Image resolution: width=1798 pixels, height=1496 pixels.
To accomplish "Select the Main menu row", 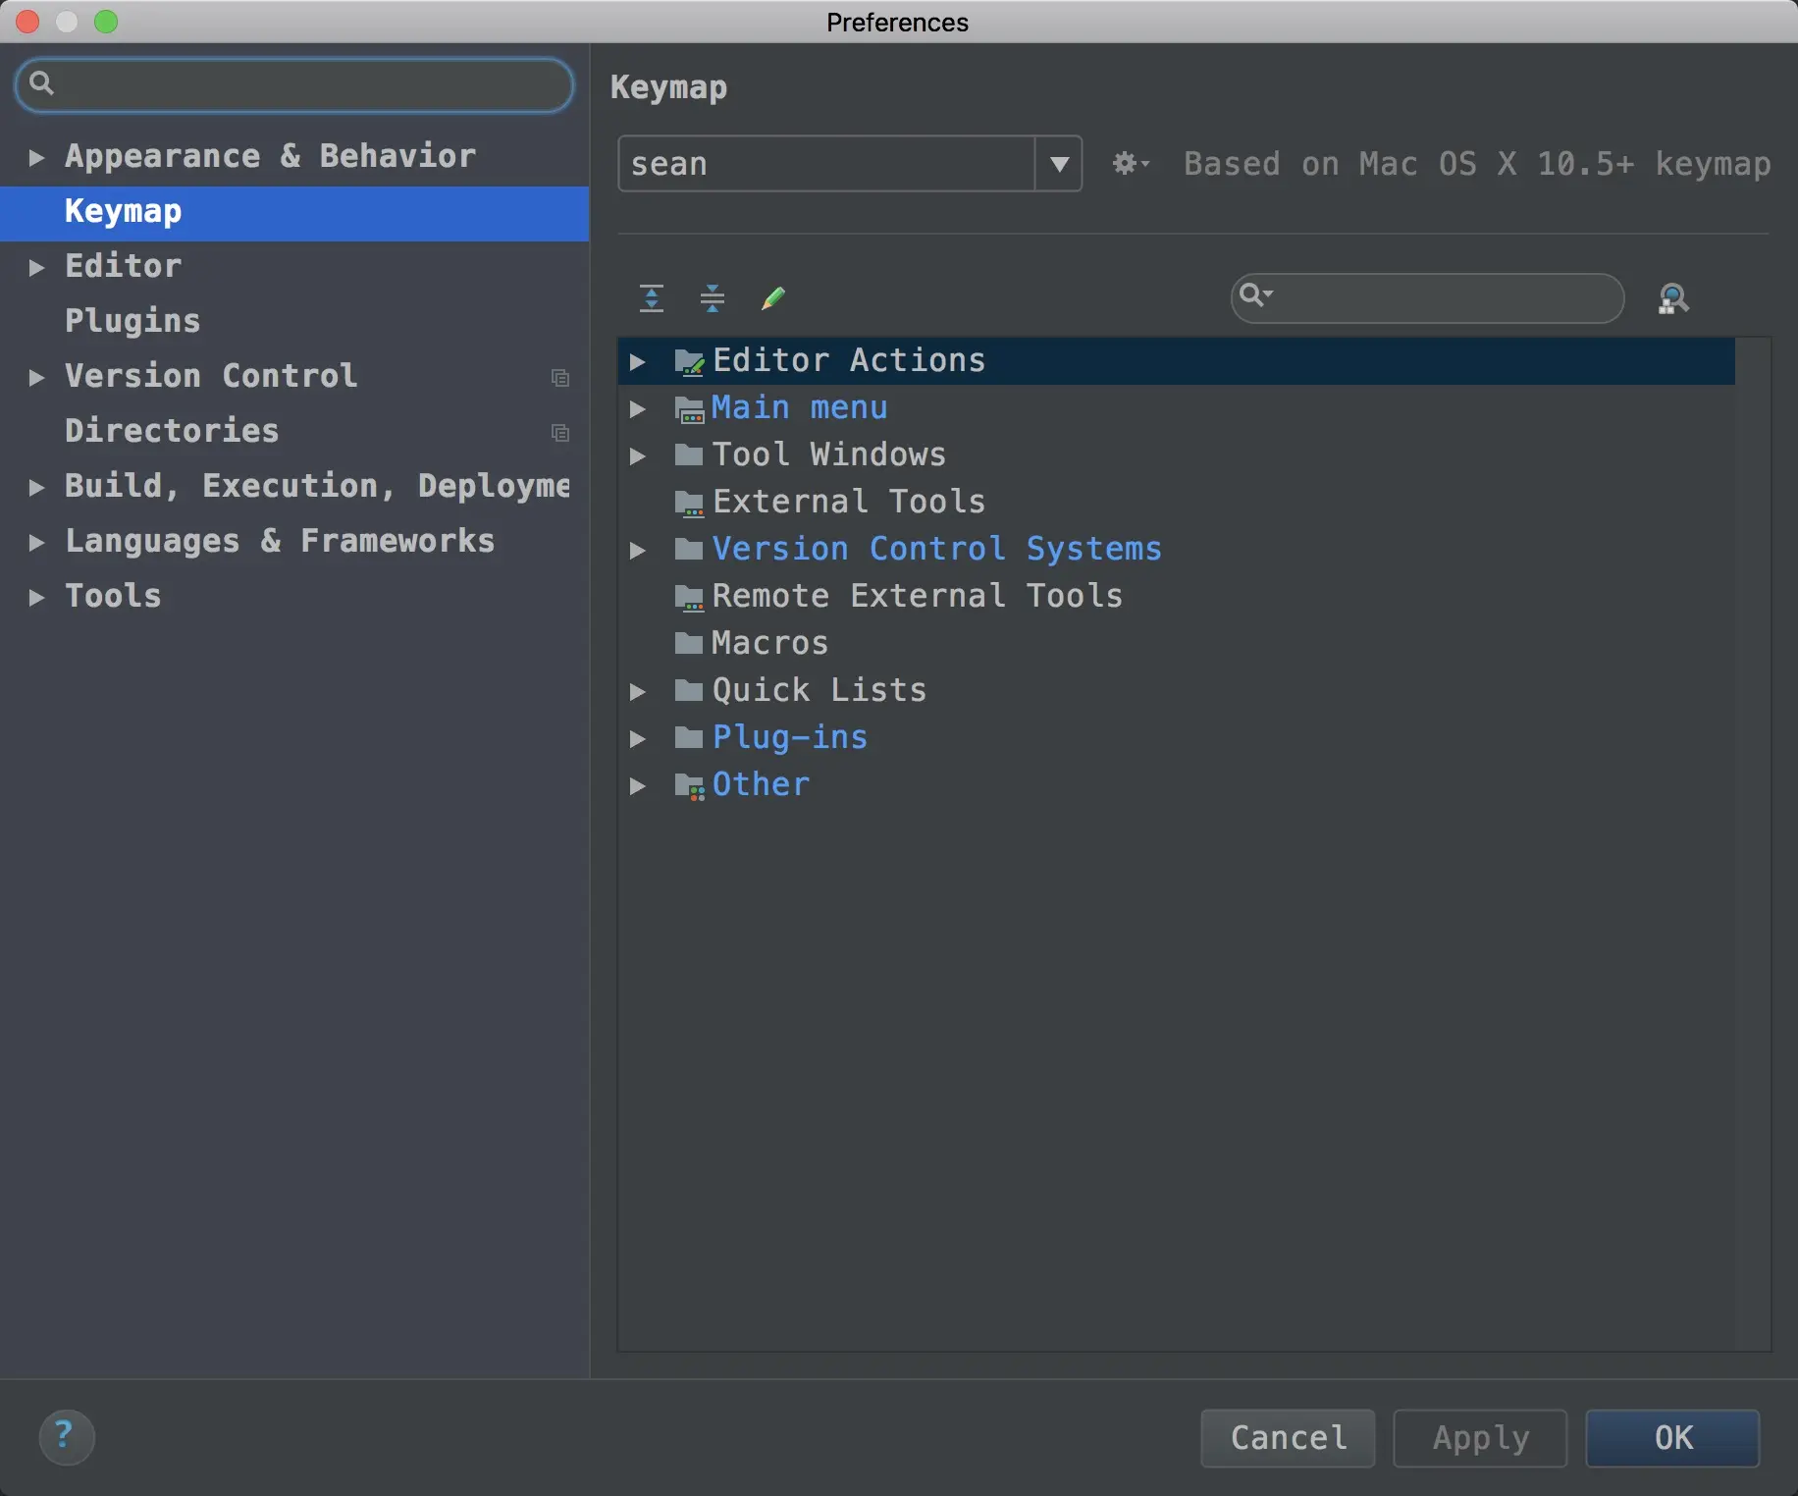I will [x=1177, y=408].
